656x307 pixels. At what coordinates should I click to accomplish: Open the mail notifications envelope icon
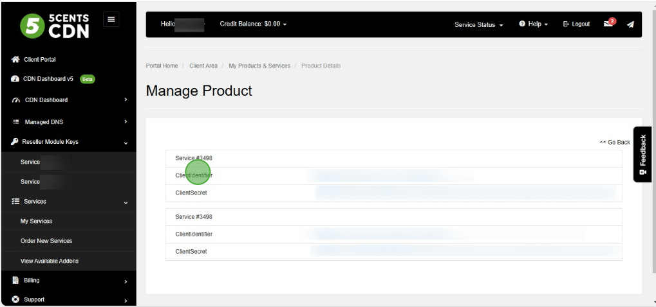pos(608,24)
